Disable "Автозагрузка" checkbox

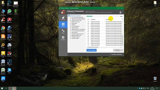click(x=70, y=32)
